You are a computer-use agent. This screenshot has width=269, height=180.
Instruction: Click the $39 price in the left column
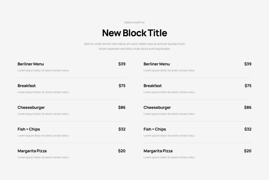click(122, 64)
